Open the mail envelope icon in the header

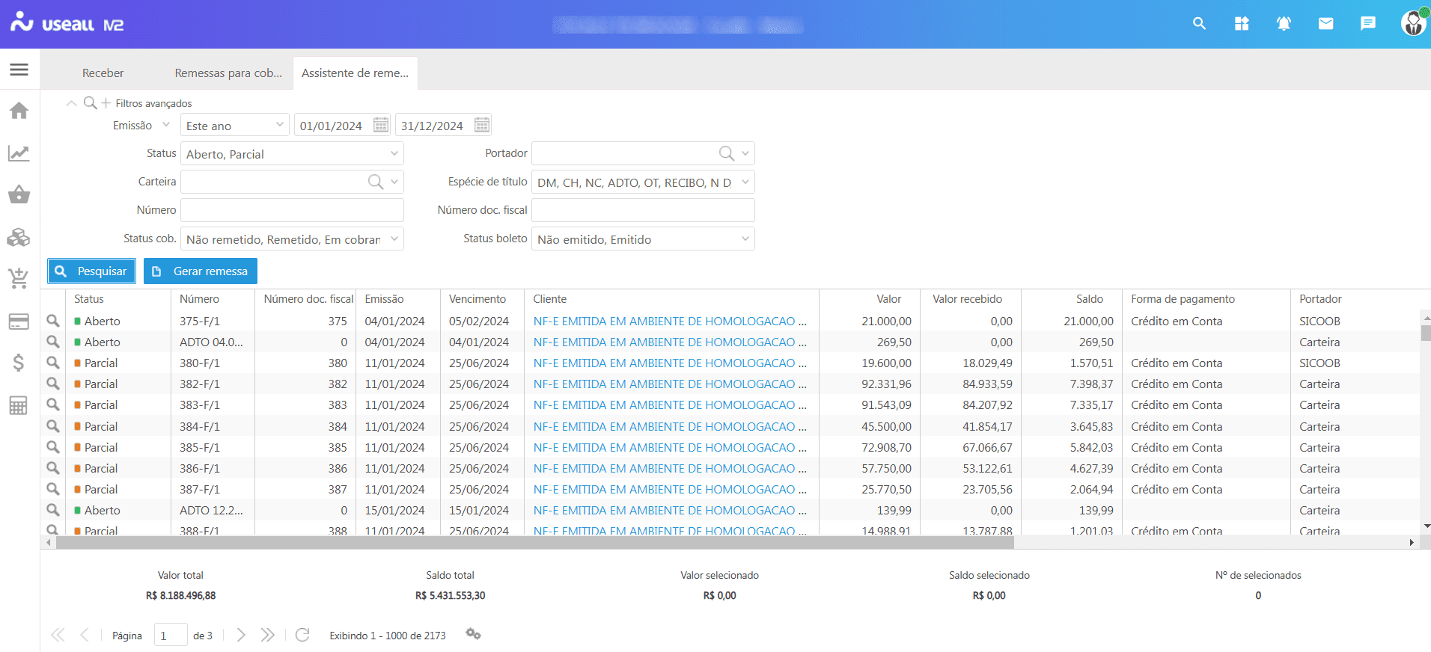pos(1325,24)
